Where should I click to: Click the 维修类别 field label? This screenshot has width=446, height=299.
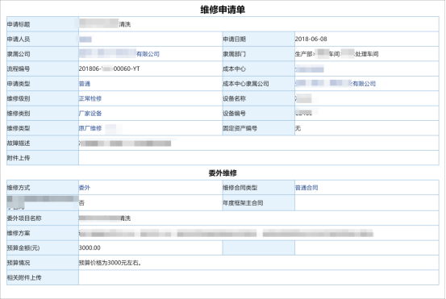tap(19, 114)
